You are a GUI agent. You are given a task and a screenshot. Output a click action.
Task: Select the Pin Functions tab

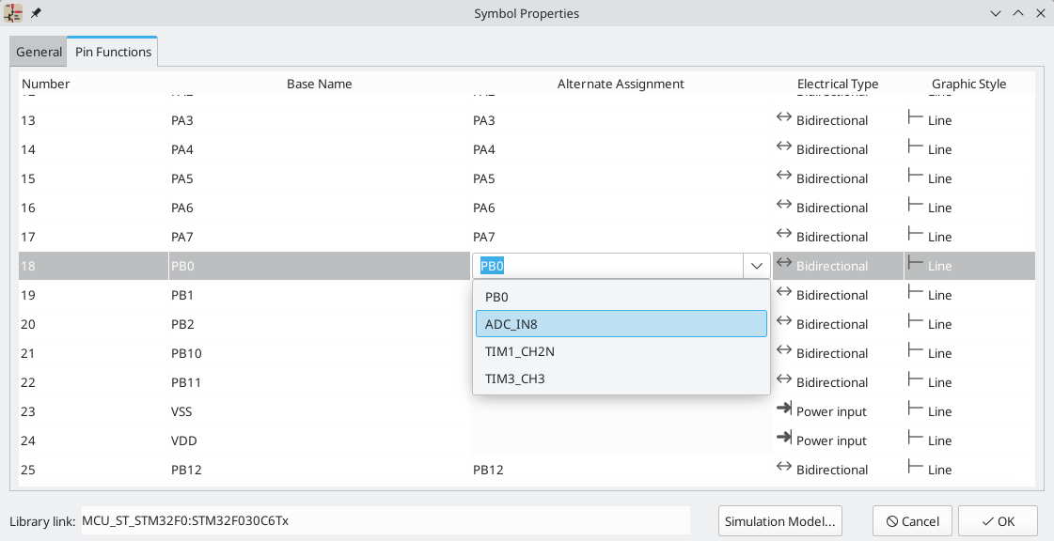(x=112, y=52)
